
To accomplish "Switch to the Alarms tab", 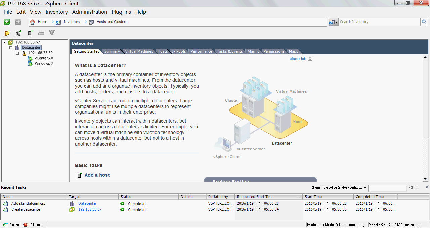I will point(253,51).
